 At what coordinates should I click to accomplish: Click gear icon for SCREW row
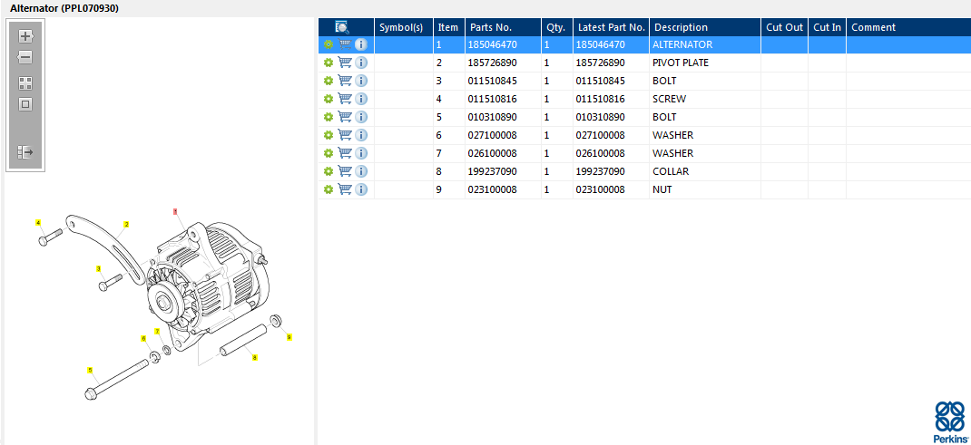329,99
